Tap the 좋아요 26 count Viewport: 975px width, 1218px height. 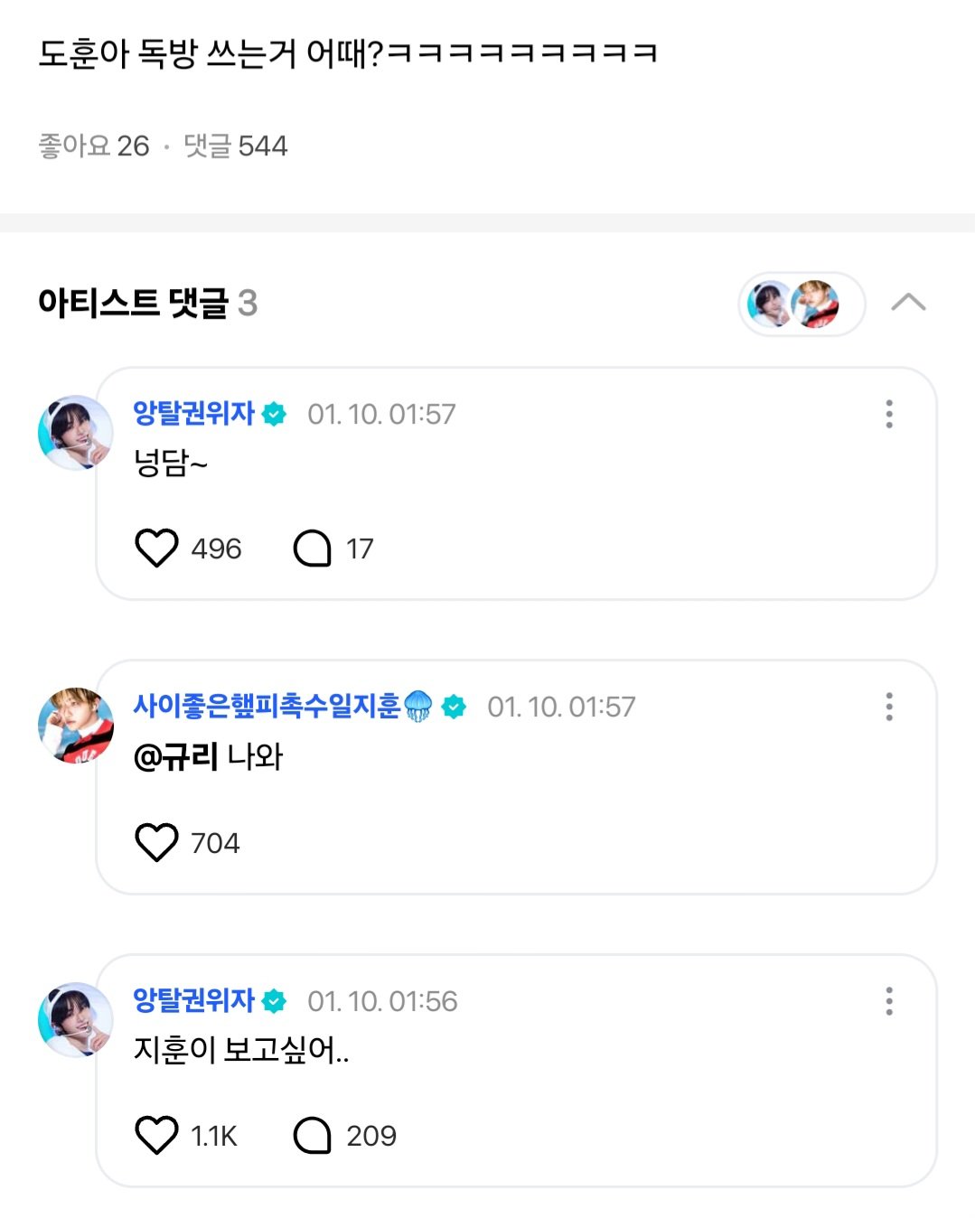click(x=94, y=145)
